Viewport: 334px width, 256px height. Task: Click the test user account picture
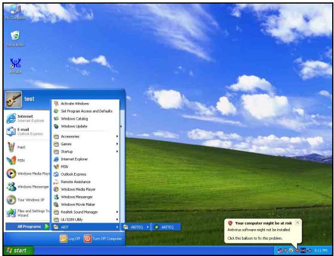14,99
